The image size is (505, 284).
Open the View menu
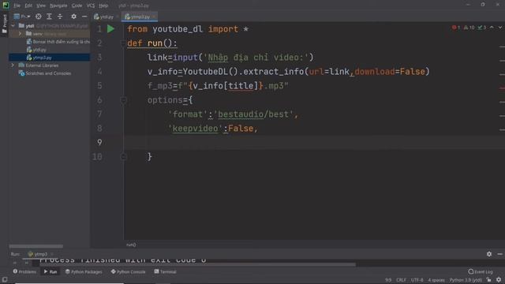(41, 6)
